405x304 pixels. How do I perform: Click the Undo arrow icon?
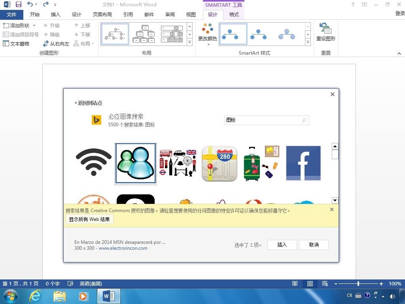tap(30, 4)
